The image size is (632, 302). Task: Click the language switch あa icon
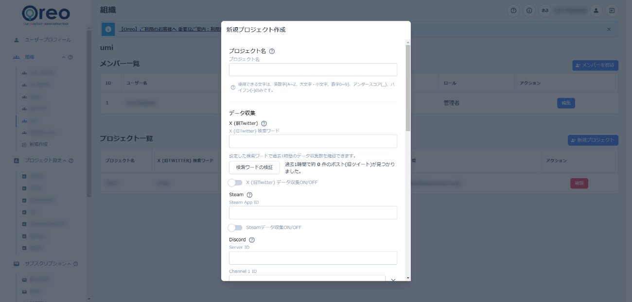point(545,10)
